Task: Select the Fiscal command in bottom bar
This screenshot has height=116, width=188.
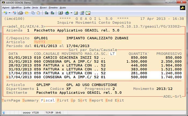Action: 48,100
